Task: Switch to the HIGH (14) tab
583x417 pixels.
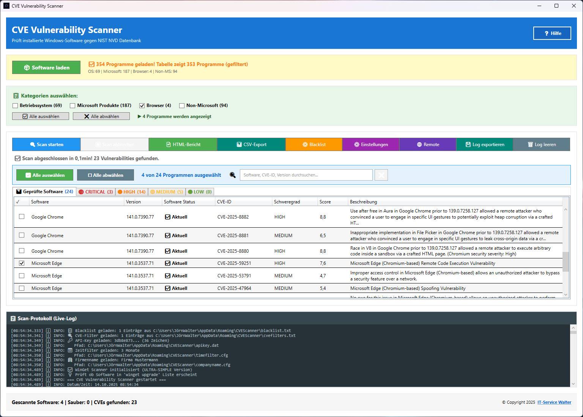Action: click(131, 192)
